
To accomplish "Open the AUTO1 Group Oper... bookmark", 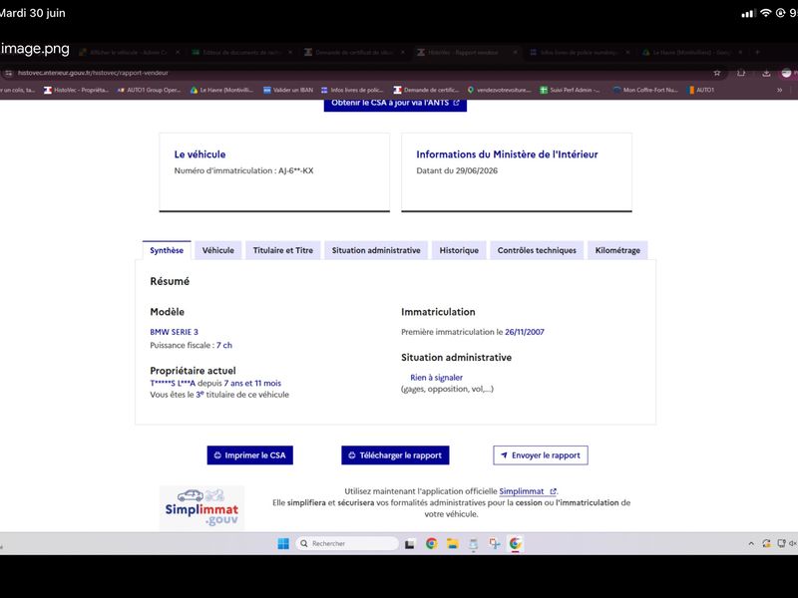I will coord(149,90).
